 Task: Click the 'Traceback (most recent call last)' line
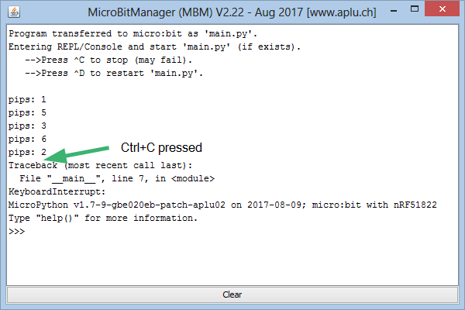(100, 165)
